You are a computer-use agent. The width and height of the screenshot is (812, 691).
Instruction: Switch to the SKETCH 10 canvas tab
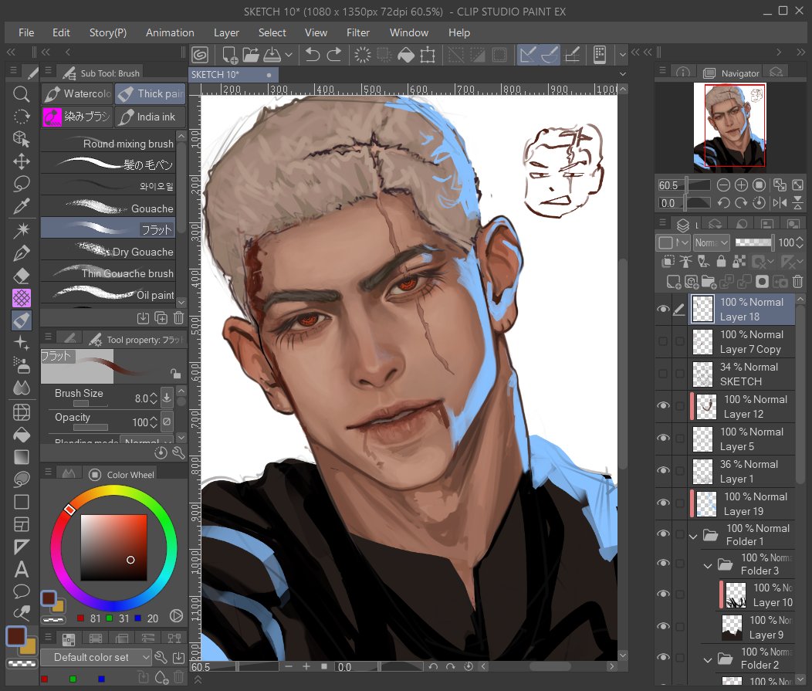(233, 75)
